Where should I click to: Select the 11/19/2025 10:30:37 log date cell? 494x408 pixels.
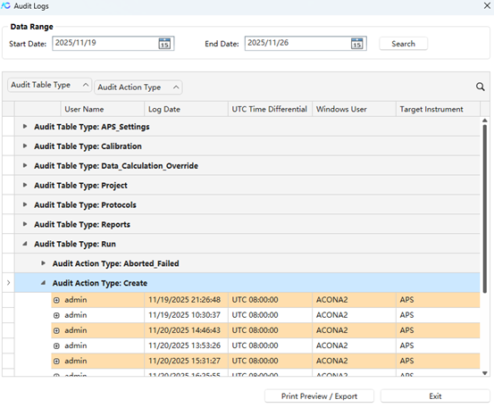click(x=186, y=315)
